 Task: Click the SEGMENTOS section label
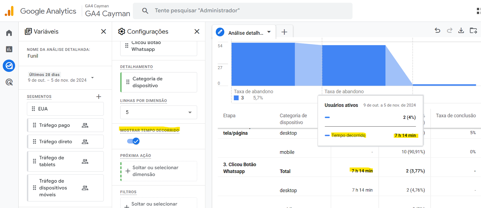tap(39, 97)
